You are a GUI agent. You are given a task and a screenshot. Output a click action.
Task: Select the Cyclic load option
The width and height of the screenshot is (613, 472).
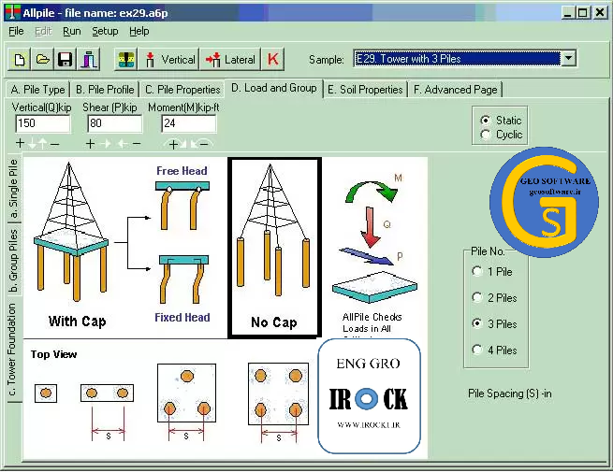coord(485,135)
